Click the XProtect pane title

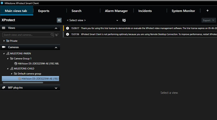point(8,20)
